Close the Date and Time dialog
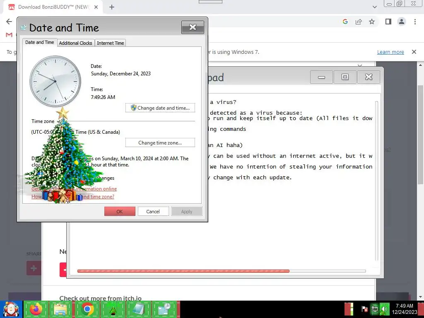Screen dimensions: 424x318 coord(193,27)
